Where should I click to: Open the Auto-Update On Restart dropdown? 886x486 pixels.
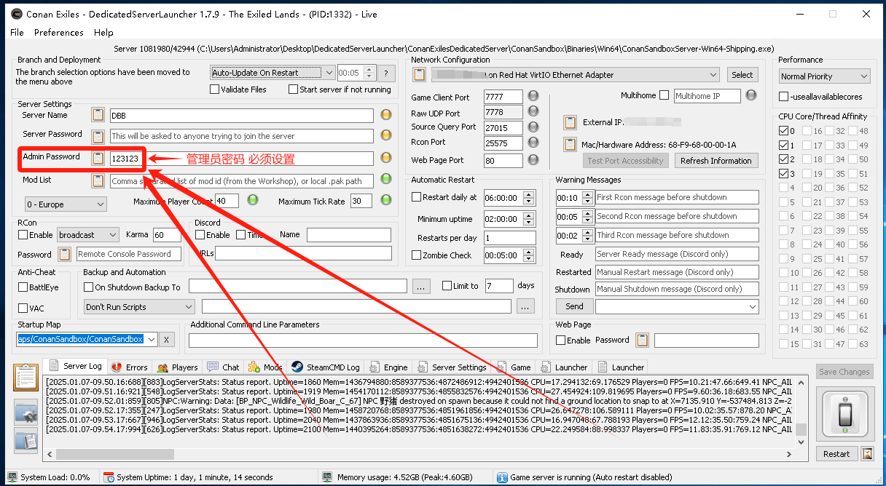point(266,73)
